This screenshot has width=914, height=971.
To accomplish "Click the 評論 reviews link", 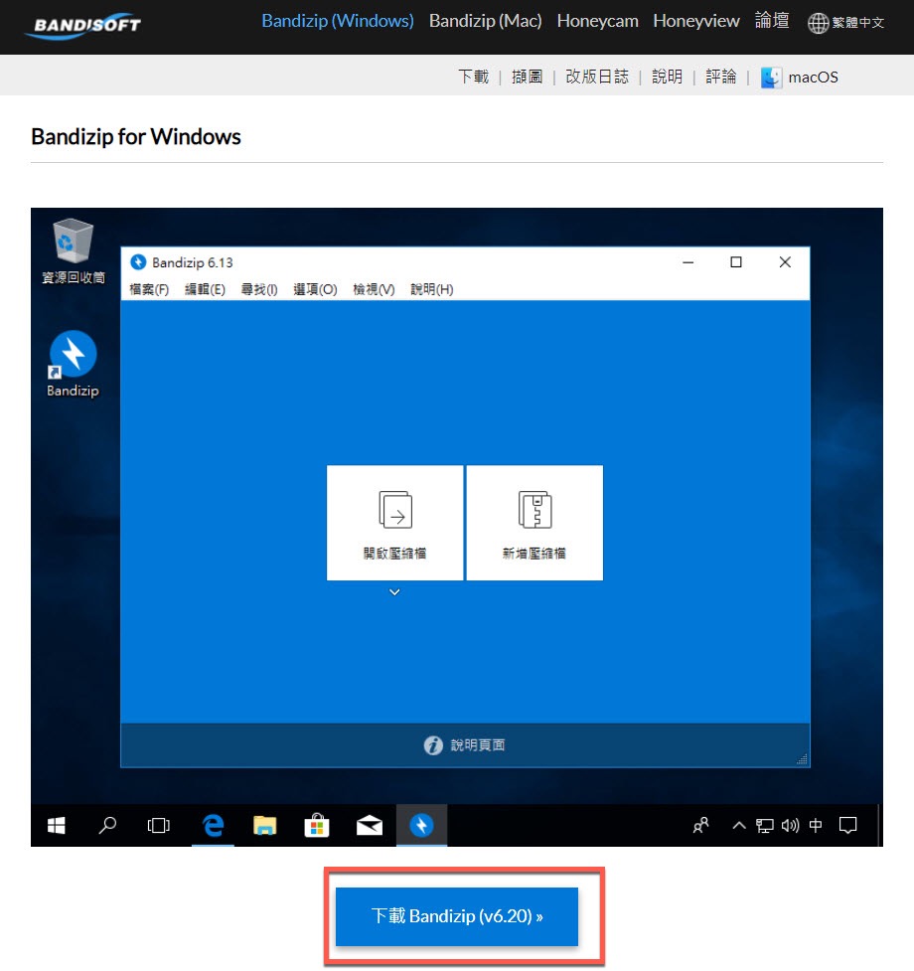I will coord(721,77).
